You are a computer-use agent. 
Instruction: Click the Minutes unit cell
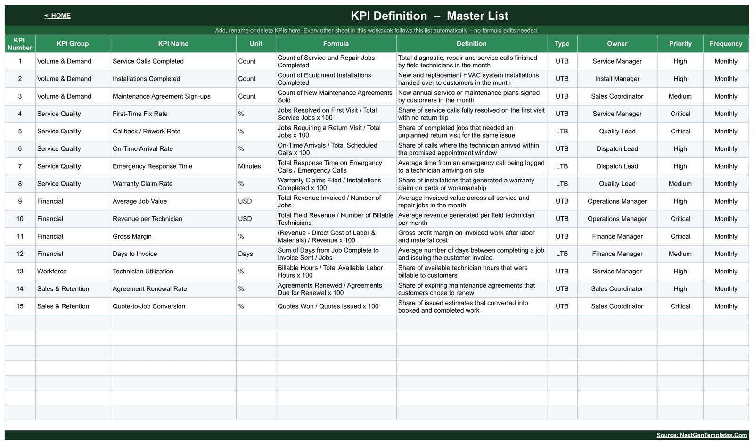[256, 166]
